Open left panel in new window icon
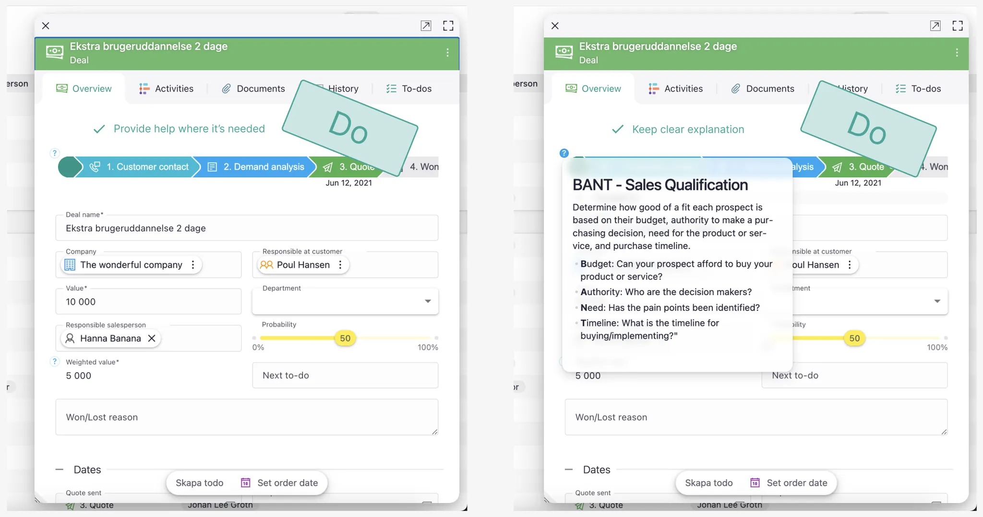 (x=426, y=26)
